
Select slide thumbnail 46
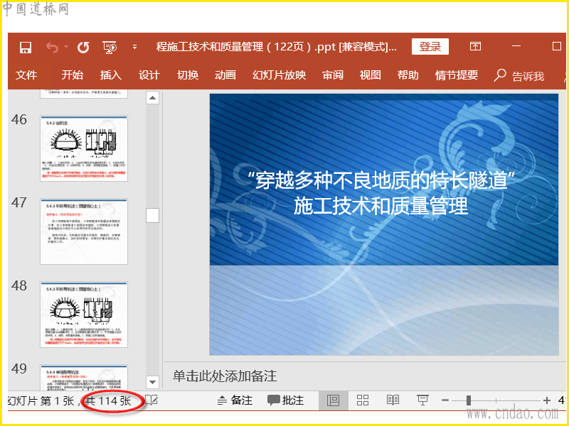click(x=84, y=148)
